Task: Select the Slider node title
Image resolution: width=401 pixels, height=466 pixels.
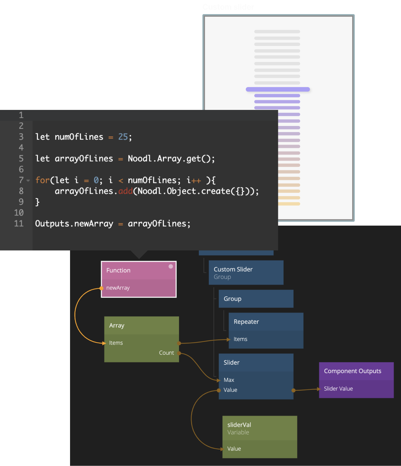Action: (x=231, y=363)
